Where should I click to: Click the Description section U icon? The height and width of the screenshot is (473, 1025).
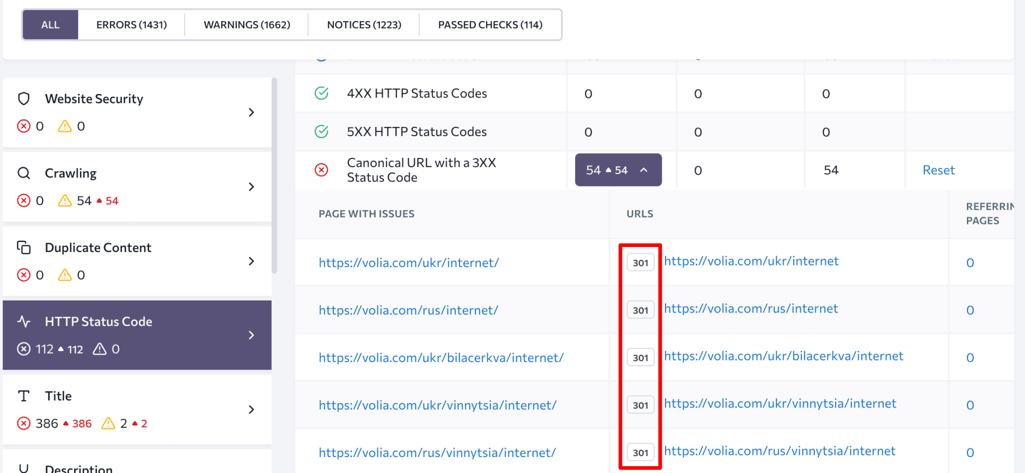click(x=23, y=468)
